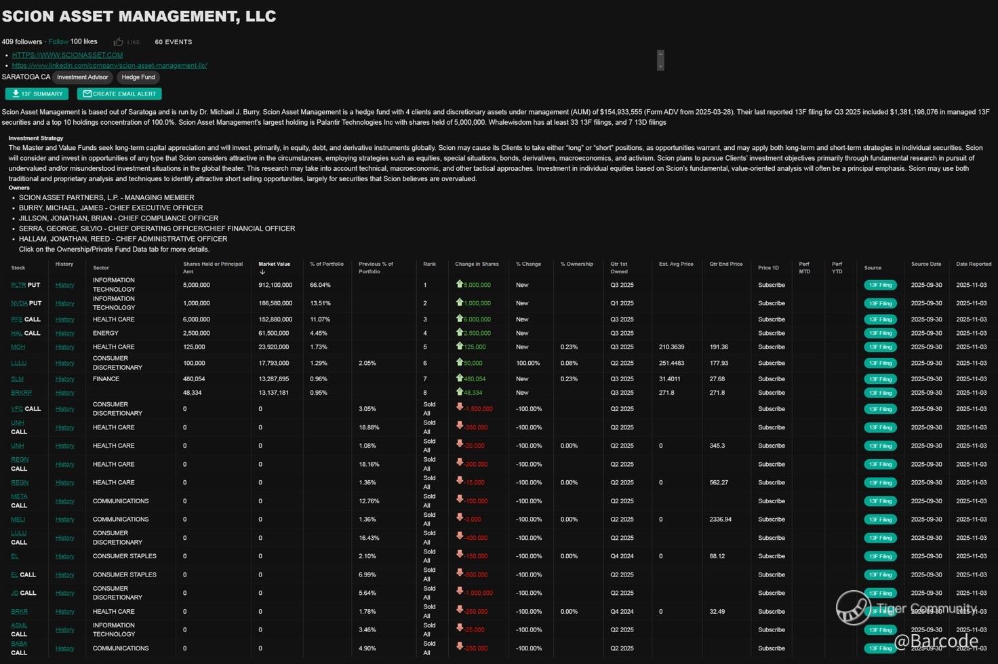This screenshot has width=998, height=664.
Task: Sort by % of Portfolio header
Action: click(x=327, y=264)
